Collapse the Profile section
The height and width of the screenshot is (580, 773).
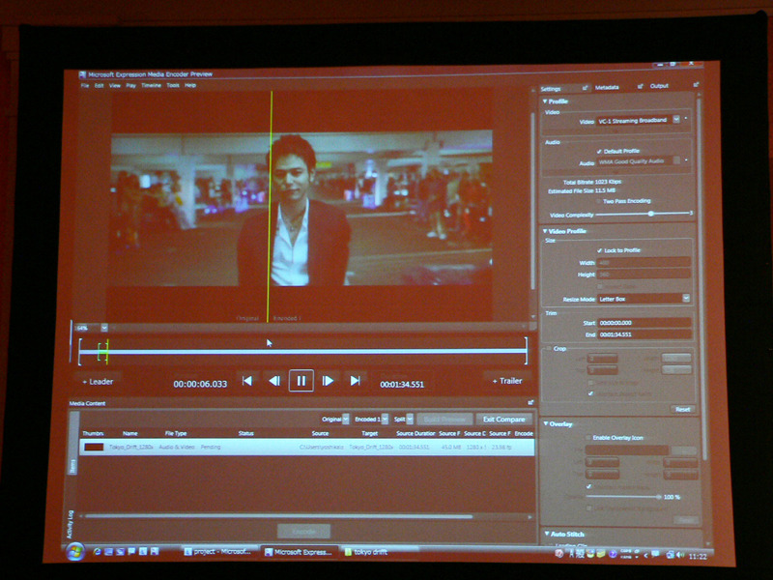545,101
